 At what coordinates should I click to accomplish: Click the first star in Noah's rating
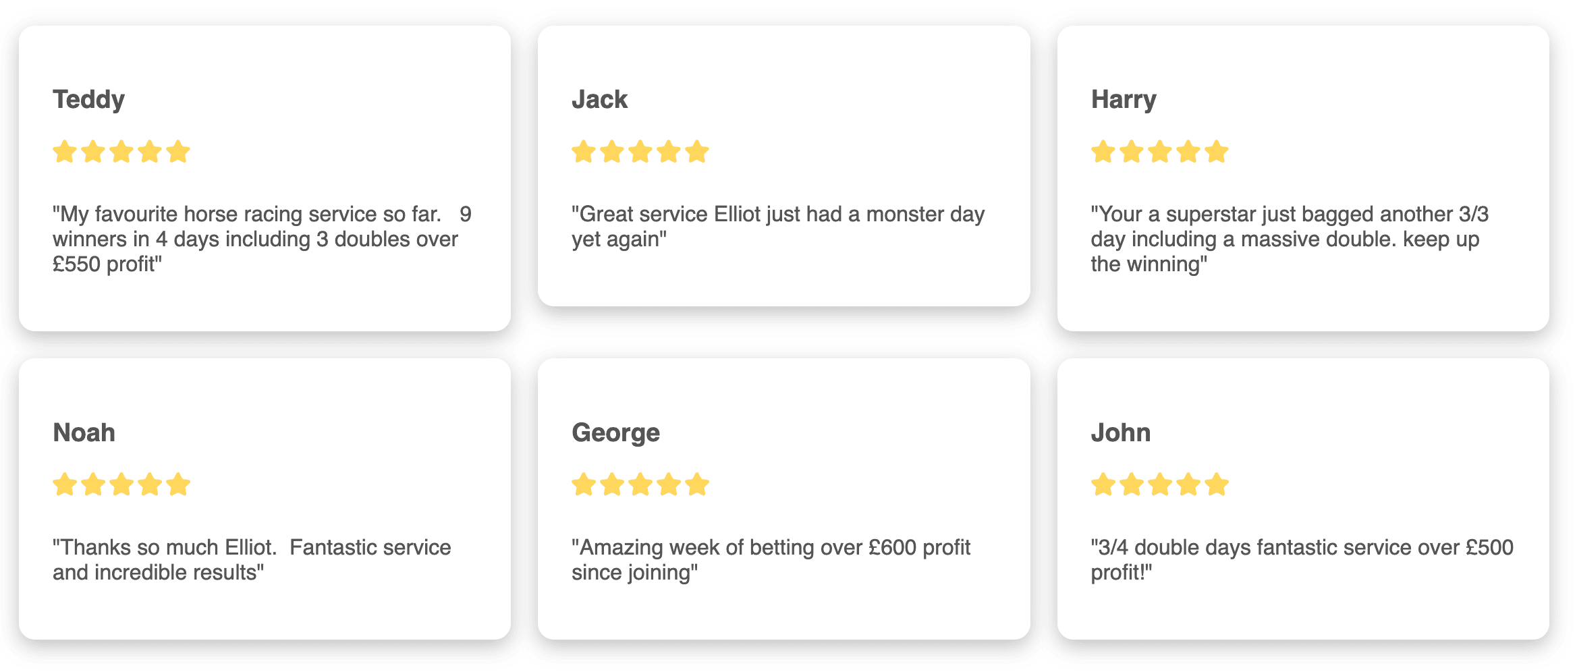pos(65,484)
